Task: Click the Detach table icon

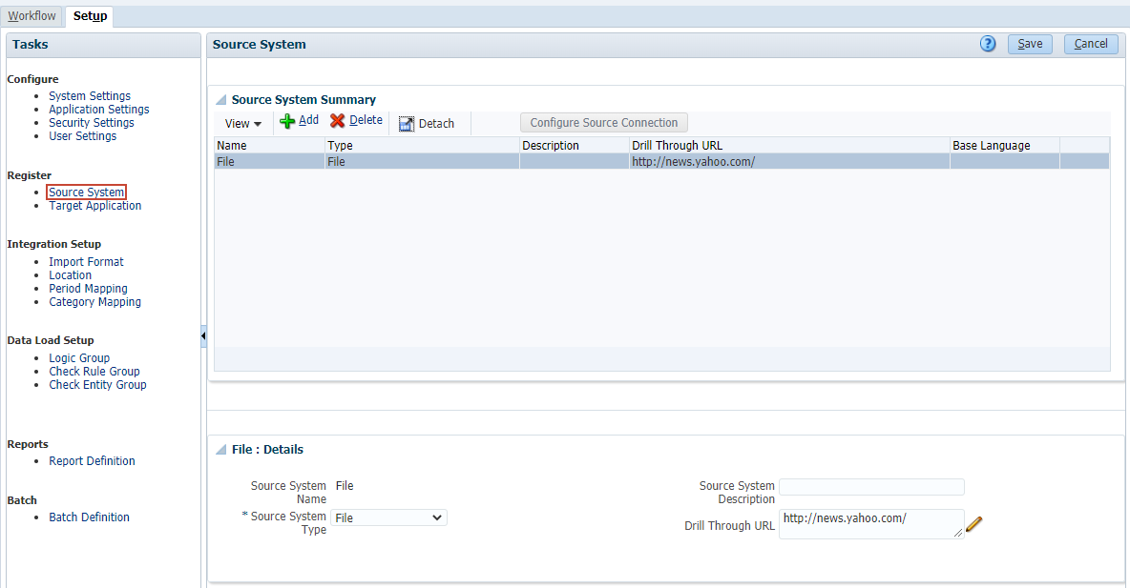Action: coord(407,124)
